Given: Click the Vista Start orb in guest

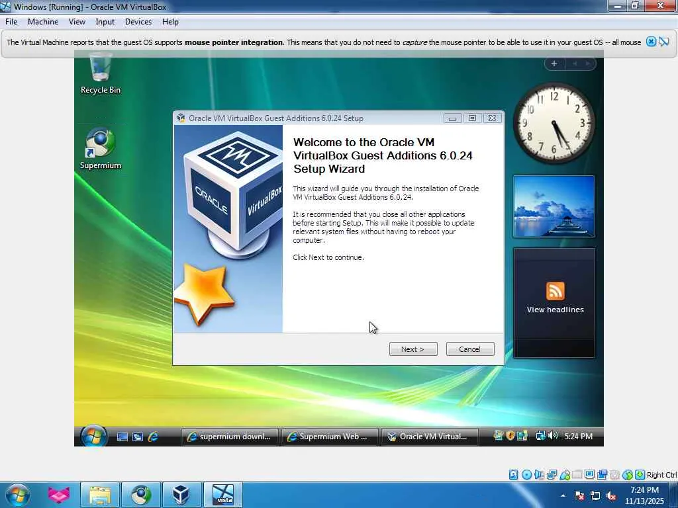Looking at the screenshot, I should [x=94, y=436].
